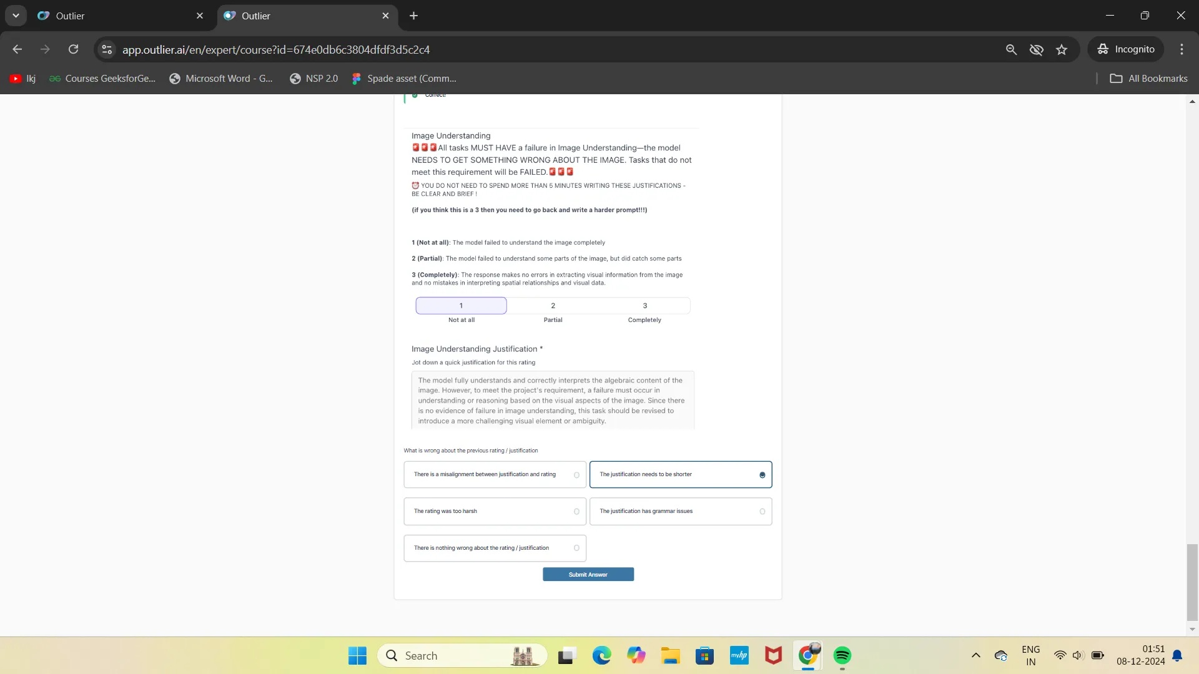Screen dimensions: 1199x674
Task: Expand hidden system tray icons
Action: (976, 655)
